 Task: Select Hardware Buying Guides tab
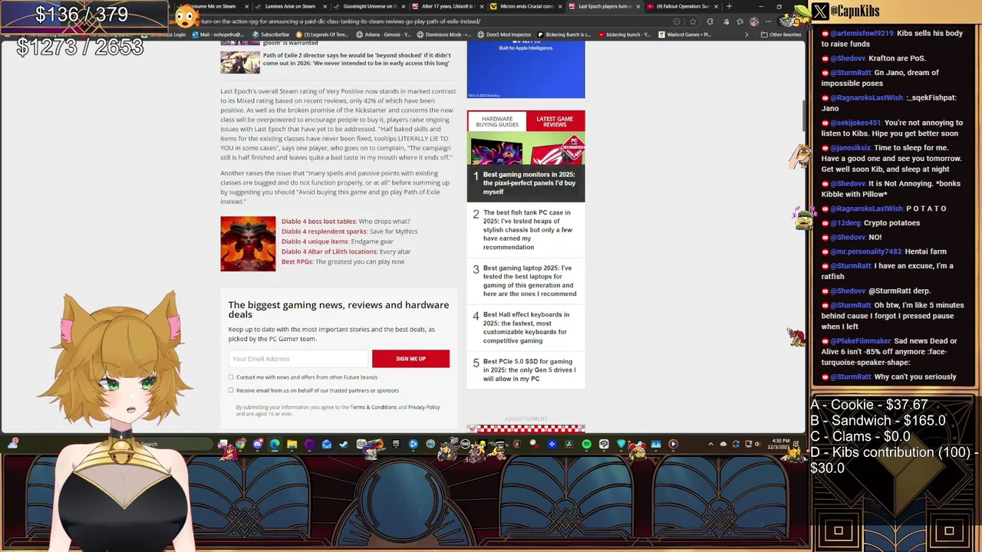(497, 121)
